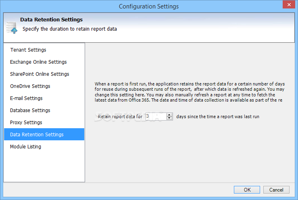The width and height of the screenshot is (298, 200).
Task: Go to SharePoint Online Settings
Action: pos(40,74)
